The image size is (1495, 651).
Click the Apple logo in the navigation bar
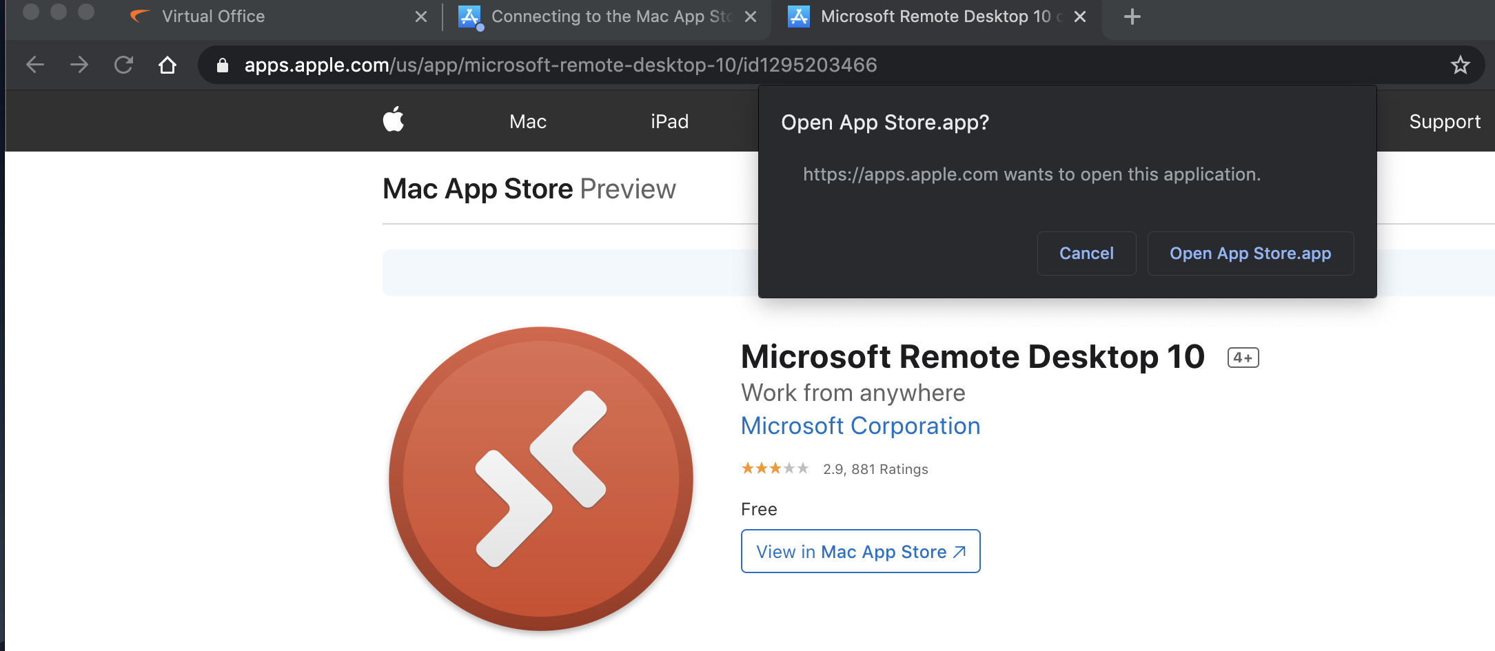(x=394, y=120)
